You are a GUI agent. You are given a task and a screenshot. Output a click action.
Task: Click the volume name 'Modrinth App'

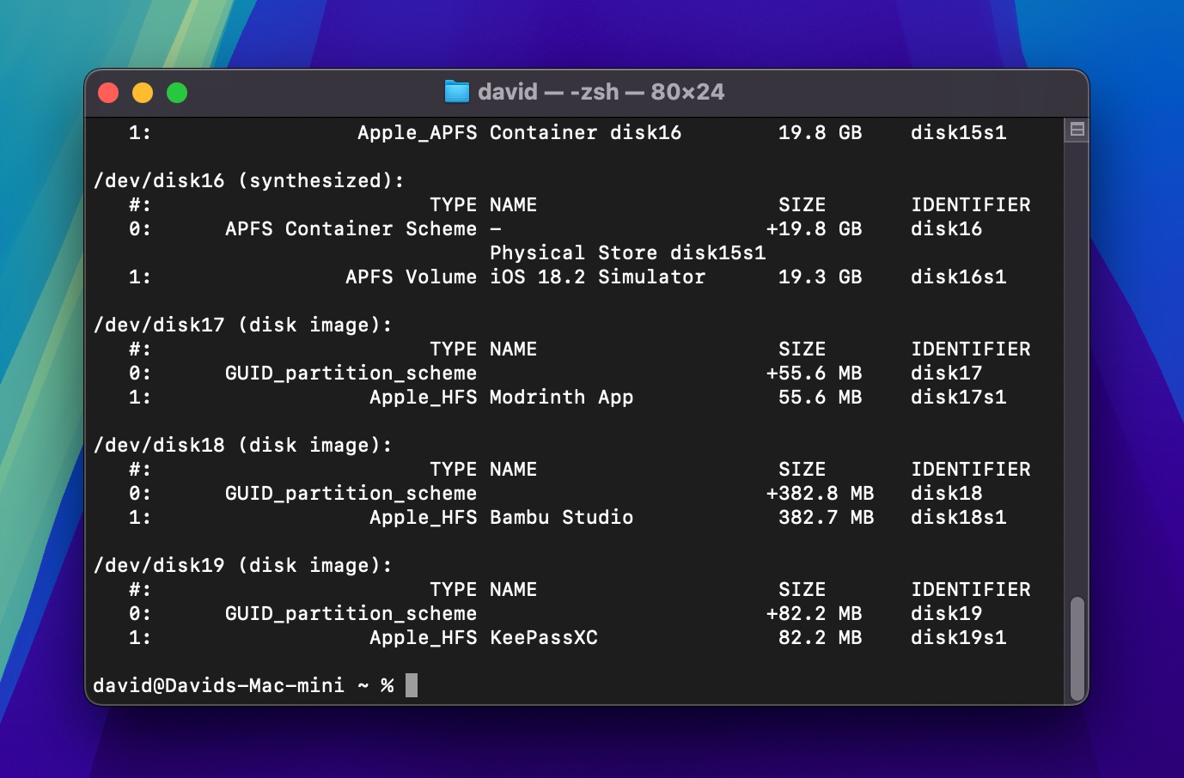pos(561,397)
